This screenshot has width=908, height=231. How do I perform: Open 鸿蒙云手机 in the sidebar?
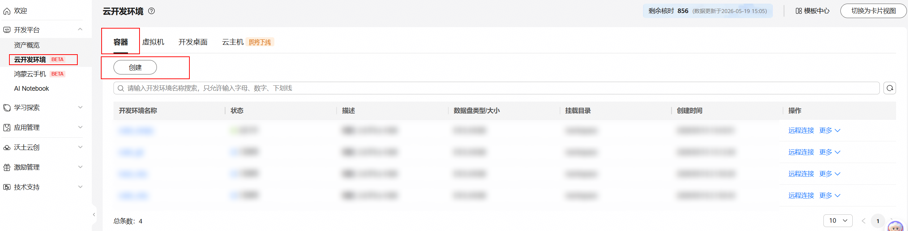pos(30,74)
